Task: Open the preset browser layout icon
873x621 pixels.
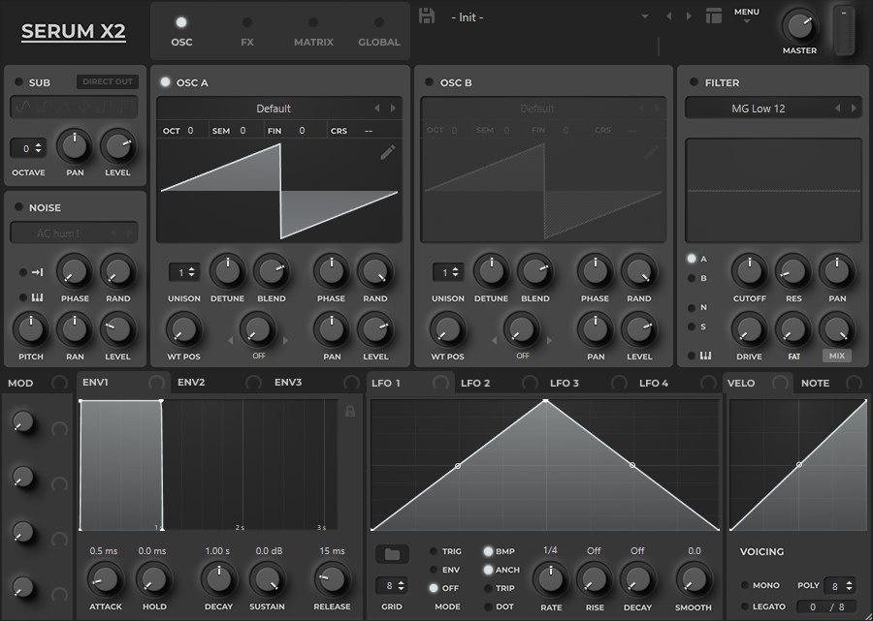Action: (x=713, y=16)
